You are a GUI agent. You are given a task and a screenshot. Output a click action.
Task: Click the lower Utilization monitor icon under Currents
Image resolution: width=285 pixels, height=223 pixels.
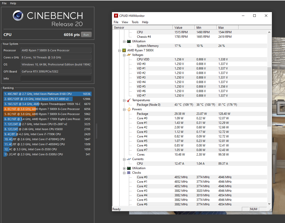click(129, 168)
